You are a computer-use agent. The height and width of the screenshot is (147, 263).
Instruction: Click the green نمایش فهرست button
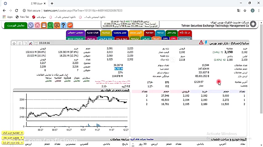coord(16,25)
